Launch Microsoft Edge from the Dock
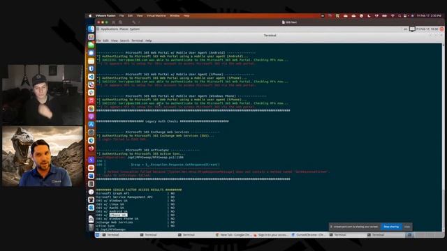The width and height of the screenshot is (447, 251). 91,140
